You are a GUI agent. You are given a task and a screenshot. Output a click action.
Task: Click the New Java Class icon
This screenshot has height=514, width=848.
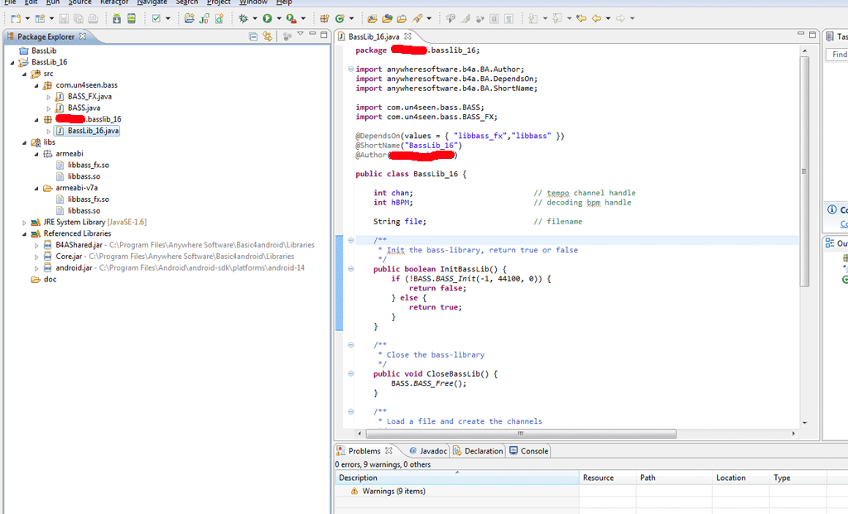click(x=340, y=19)
